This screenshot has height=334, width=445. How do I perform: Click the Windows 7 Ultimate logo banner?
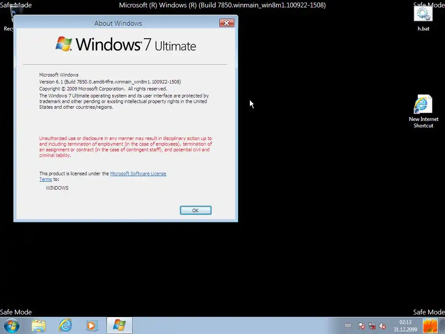pyautogui.click(x=126, y=44)
